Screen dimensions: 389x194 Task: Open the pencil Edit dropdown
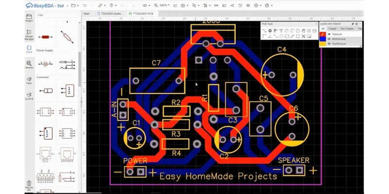coord(102,5)
